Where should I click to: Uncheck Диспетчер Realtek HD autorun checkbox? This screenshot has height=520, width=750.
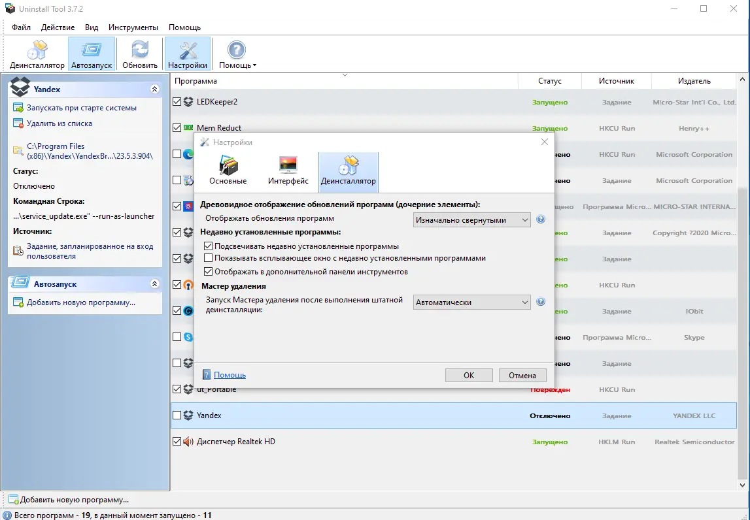point(177,441)
